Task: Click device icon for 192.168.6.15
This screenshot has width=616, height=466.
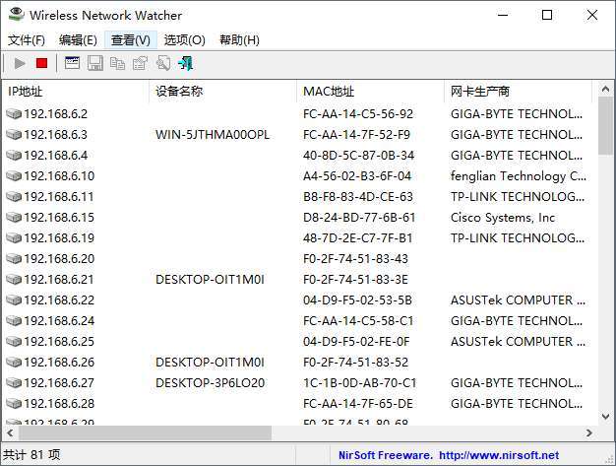Action: click(x=14, y=218)
